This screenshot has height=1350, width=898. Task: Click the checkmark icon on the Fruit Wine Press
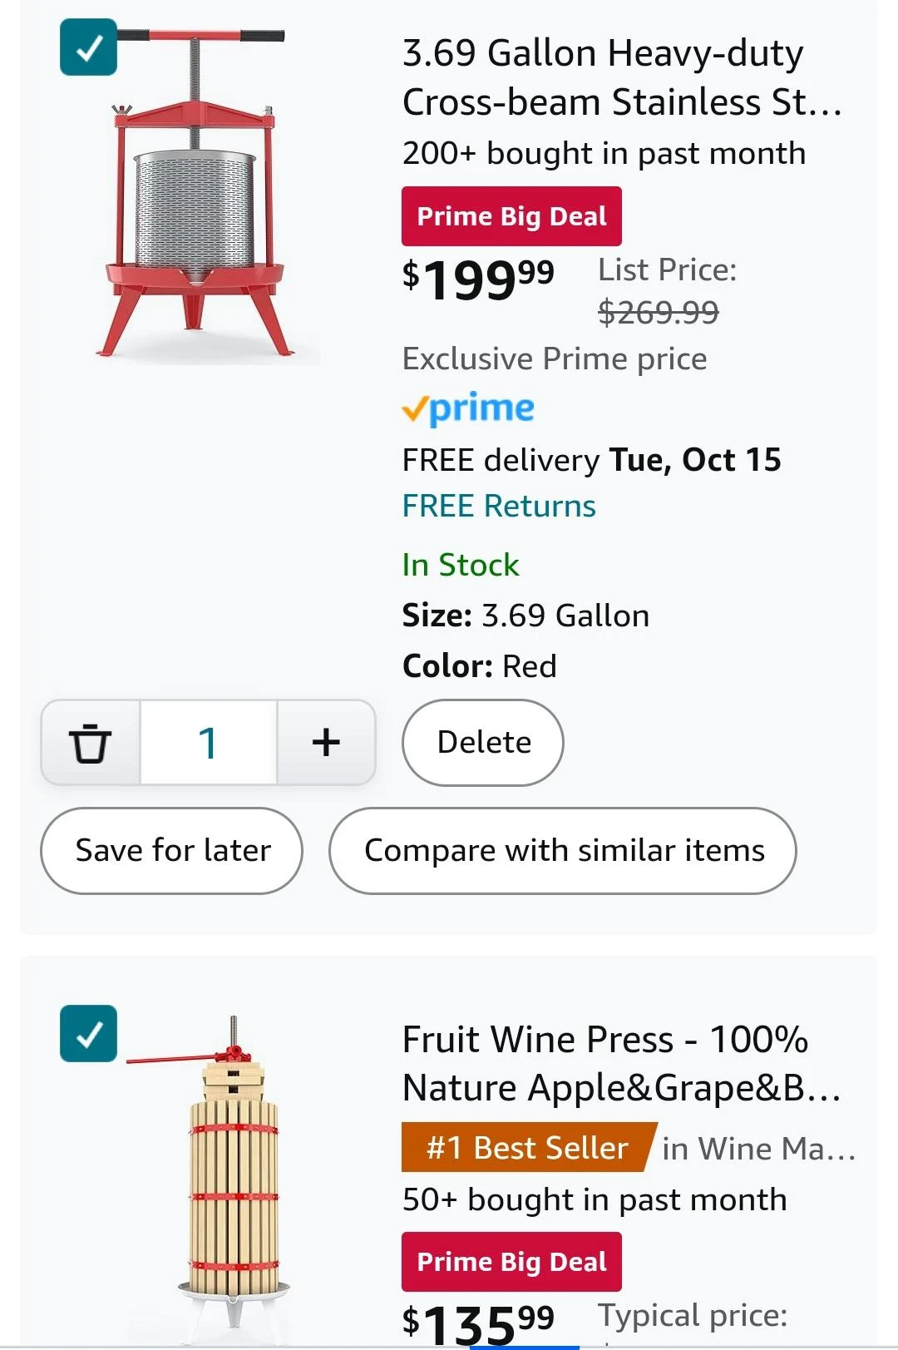[87, 1035]
